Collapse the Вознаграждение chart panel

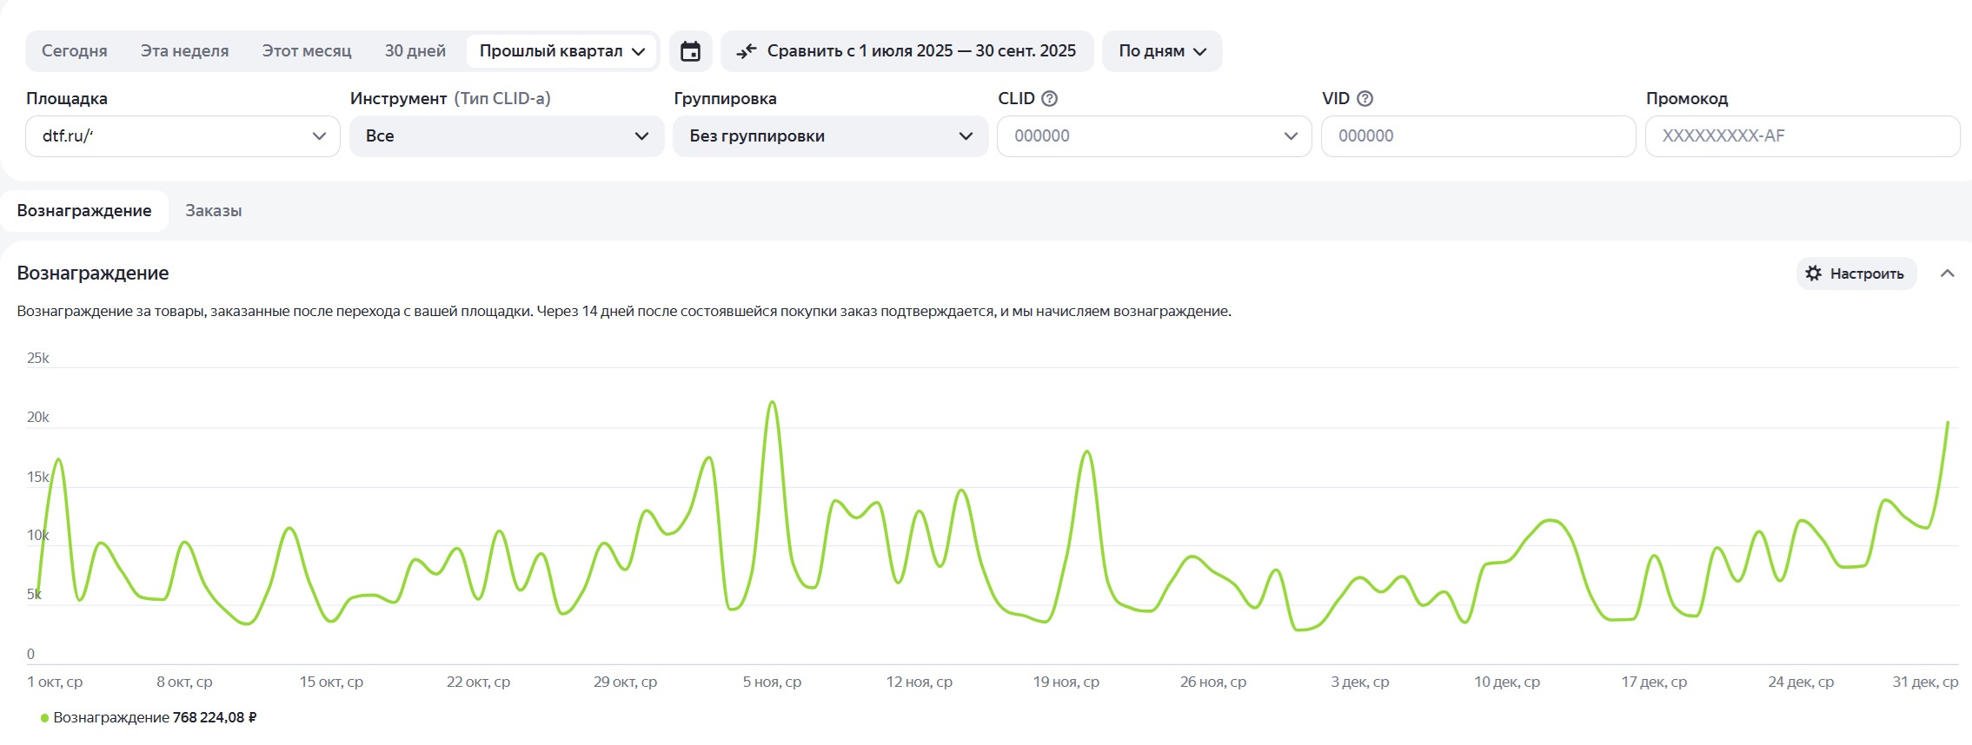tap(1947, 274)
